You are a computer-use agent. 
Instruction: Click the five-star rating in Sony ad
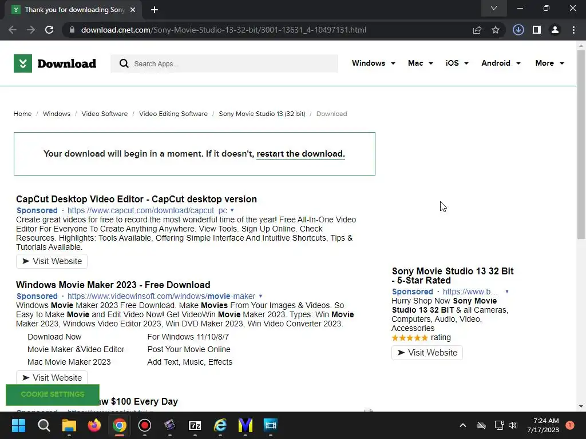click(410, 338)
